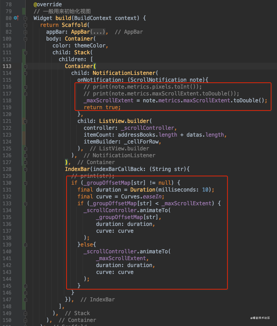Screen dimensions: 277x326
Task: Click 'BuildContext' in the build signature
Action: pyautogui.click(x=93, y=18)
